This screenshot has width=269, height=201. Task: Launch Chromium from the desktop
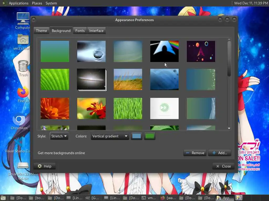pos(19,122)
